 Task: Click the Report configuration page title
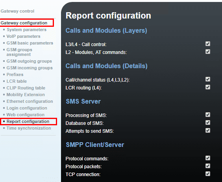pos(108,15)
